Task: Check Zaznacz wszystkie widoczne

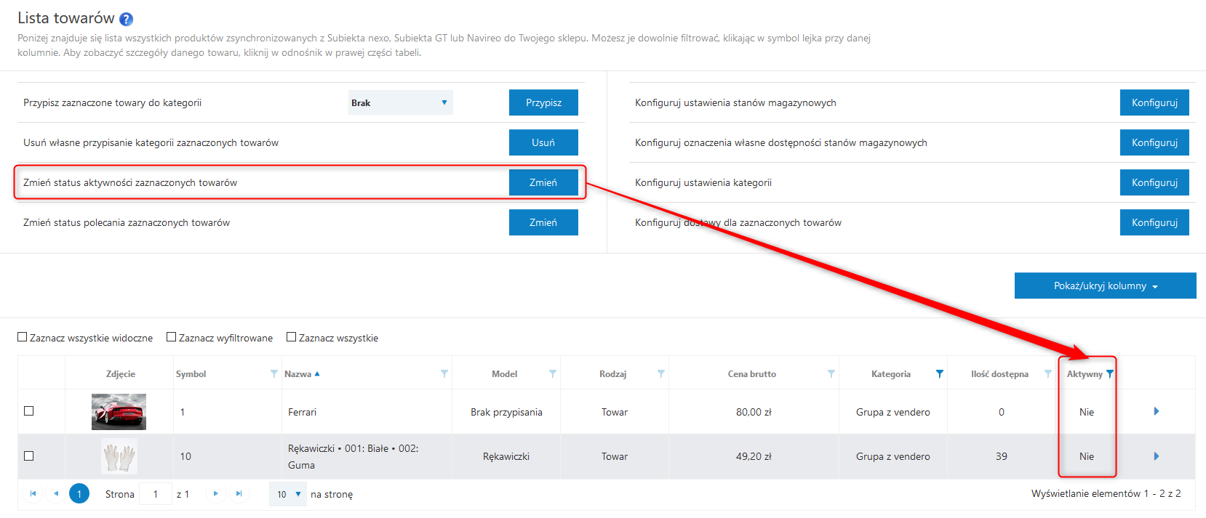Action: tap(23, 337)
